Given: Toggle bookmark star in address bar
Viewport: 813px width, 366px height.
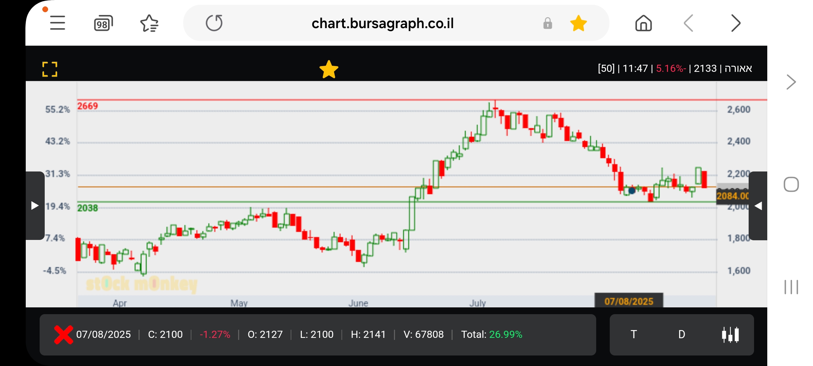Looking at the screenshot, I should pyautogui.click(x=578, y=23).
